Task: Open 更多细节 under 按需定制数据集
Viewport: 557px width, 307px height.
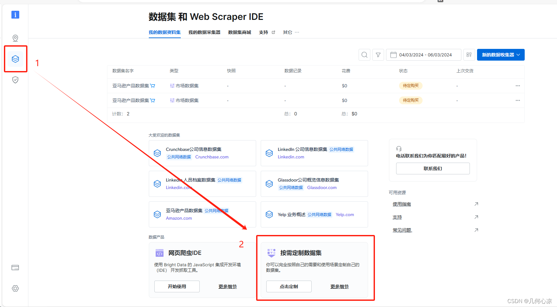Action: tap(340, 286)
